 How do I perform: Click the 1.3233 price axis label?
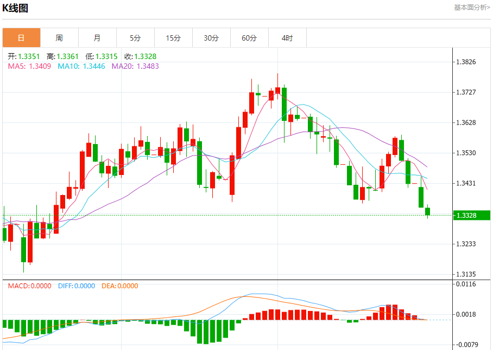pyautogui.click(x=466, y=244)
